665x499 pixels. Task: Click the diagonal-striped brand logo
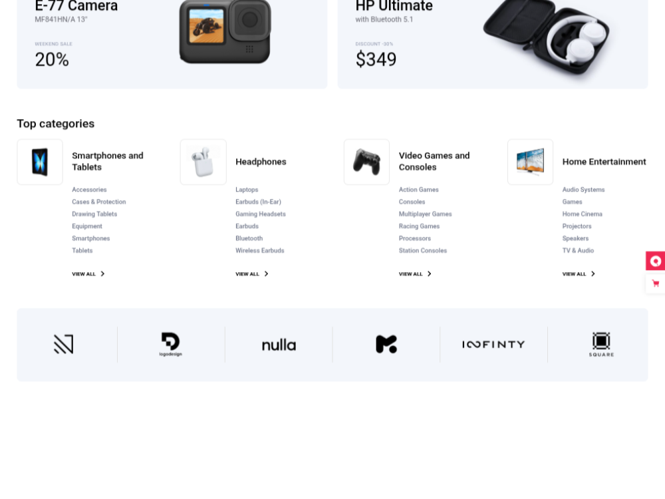[64, 344]
